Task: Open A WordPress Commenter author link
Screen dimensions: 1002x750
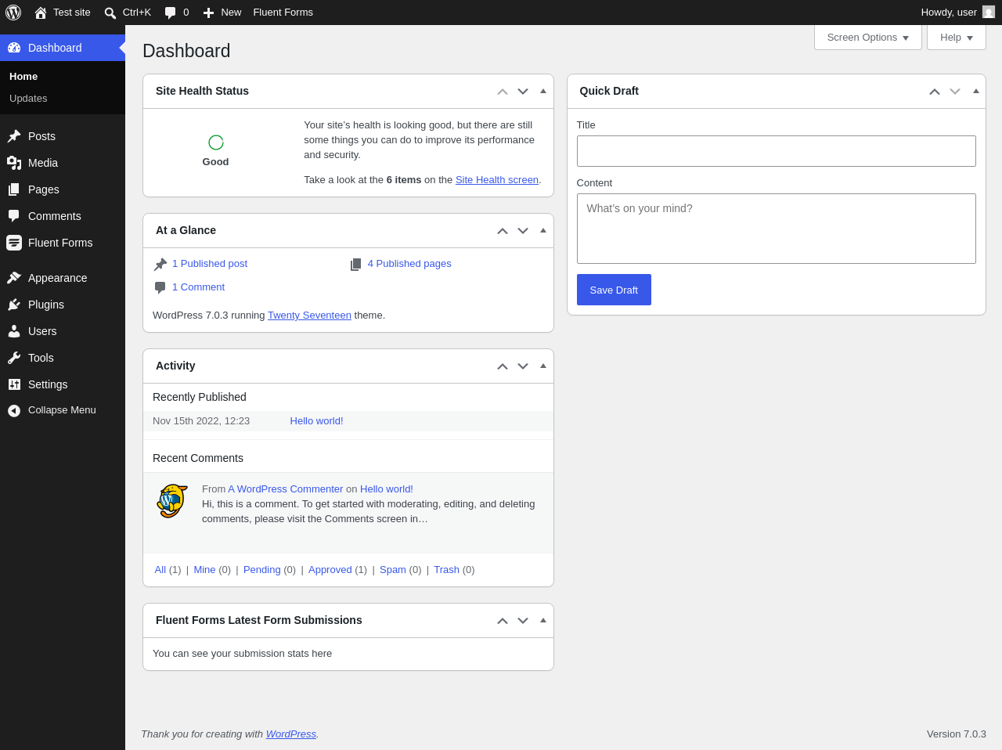Action: 286,489
